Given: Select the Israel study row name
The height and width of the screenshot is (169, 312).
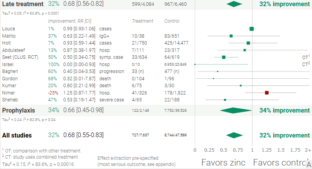Looking at the screenshot, I should [x=8, y=64].
